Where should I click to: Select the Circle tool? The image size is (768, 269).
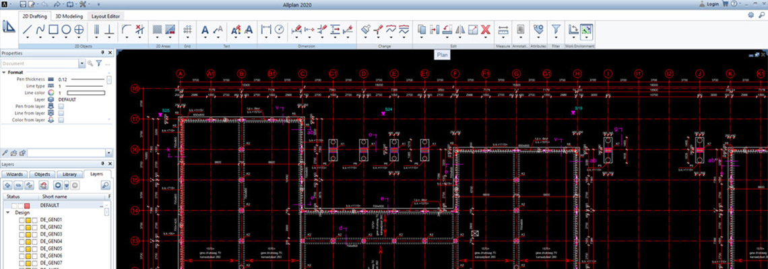(x=65, y=30)
